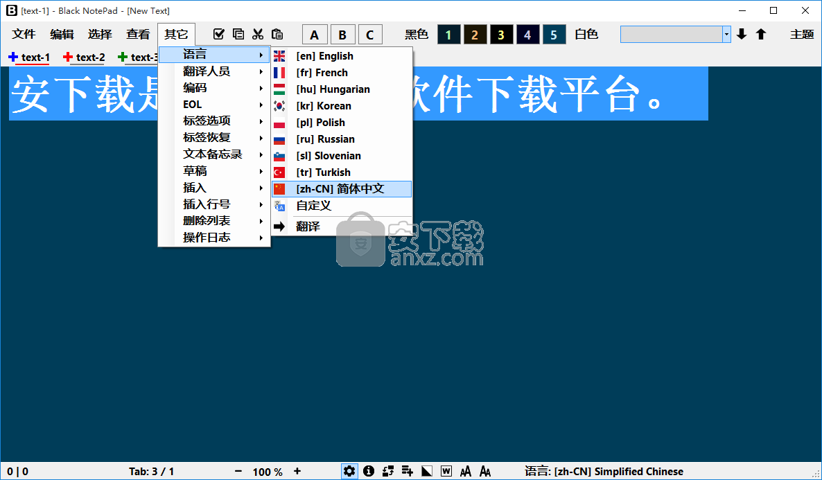Expand the 插入行号 submenu
Image resolution: width=822 pixels, height=480 pixels.
[x=214, y=204]
